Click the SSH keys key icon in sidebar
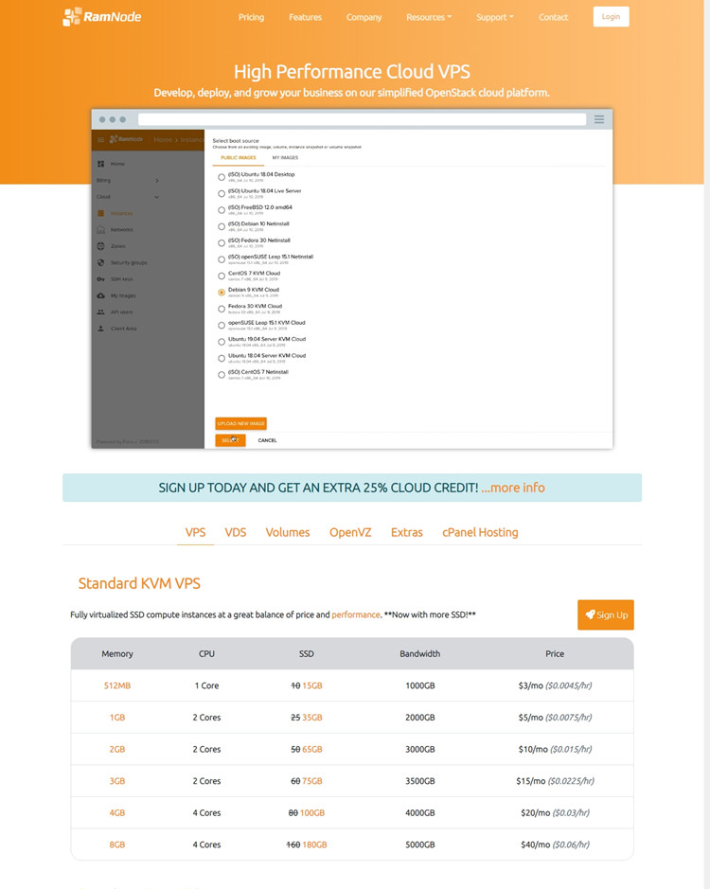The width and height of the screenshot is (710, 889). point(100,279)
